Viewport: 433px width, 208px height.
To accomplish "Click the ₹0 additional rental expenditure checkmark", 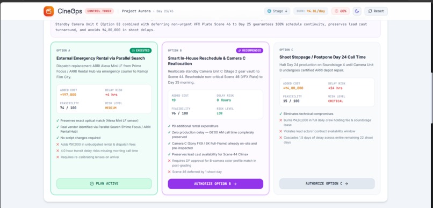I will tap(169, 126).
